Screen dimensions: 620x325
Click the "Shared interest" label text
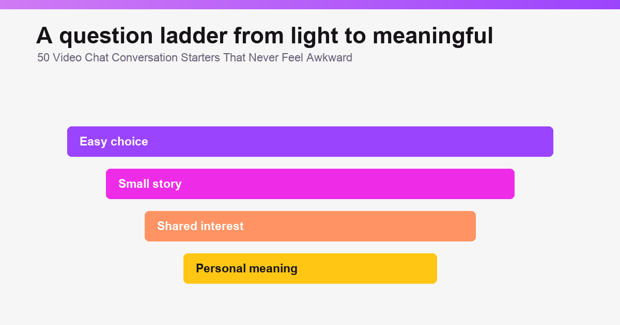pyautogui.click(x=200, y=226)
